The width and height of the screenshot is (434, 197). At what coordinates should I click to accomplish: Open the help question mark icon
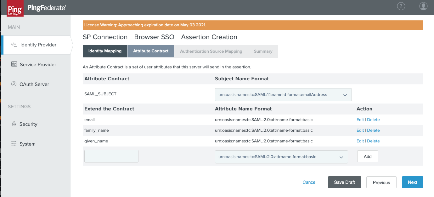pyautogui.click(x=401, y=6)
